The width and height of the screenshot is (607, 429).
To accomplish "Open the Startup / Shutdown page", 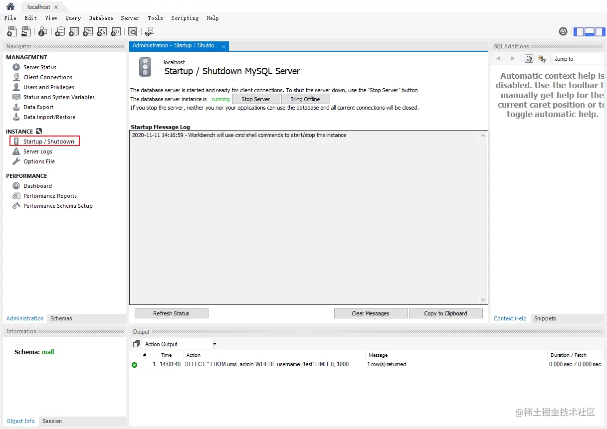I will [49, 142].
